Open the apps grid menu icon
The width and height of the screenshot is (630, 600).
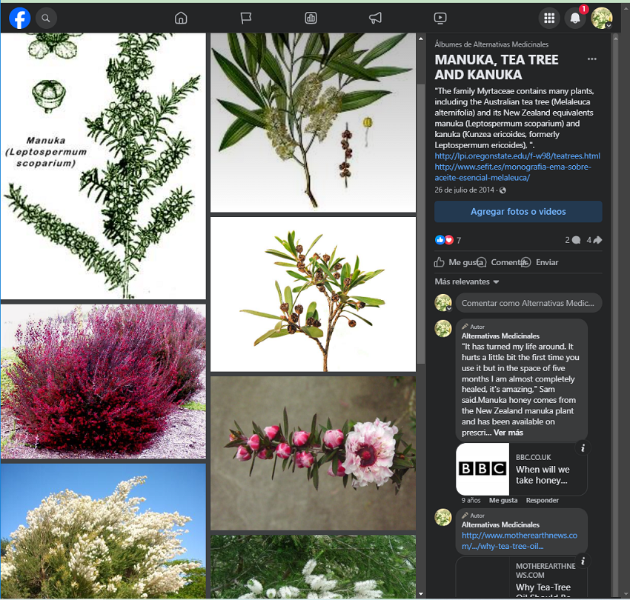[549, 18]
